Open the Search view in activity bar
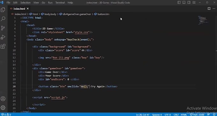This screenshot has height=116, width=217. [x=3, y=19]
